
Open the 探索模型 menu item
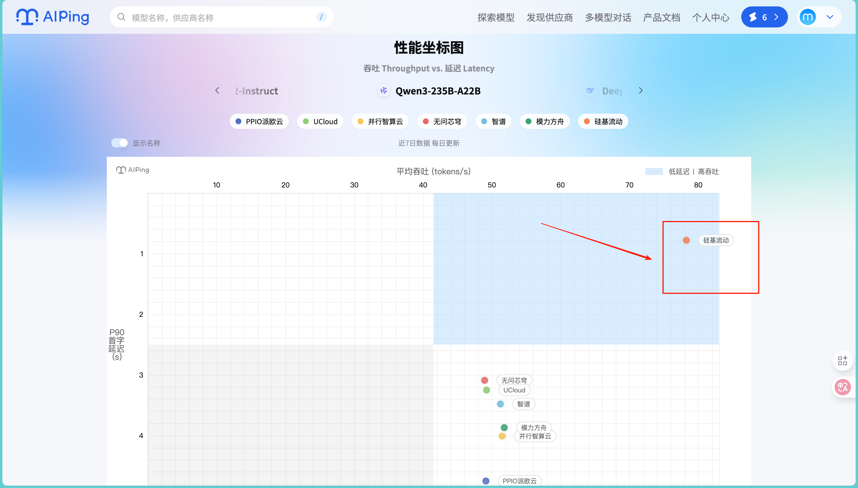(496, 17)
